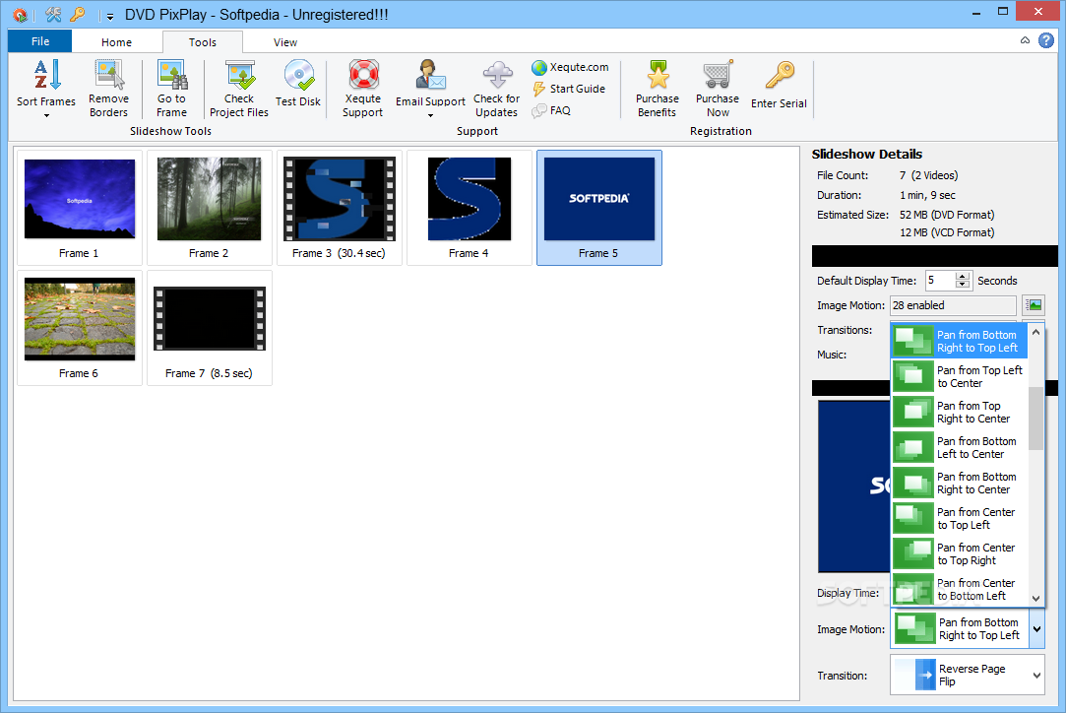1066x713 pixels.
Task: Open the Sort Frames tool
Action: (46, 83)
